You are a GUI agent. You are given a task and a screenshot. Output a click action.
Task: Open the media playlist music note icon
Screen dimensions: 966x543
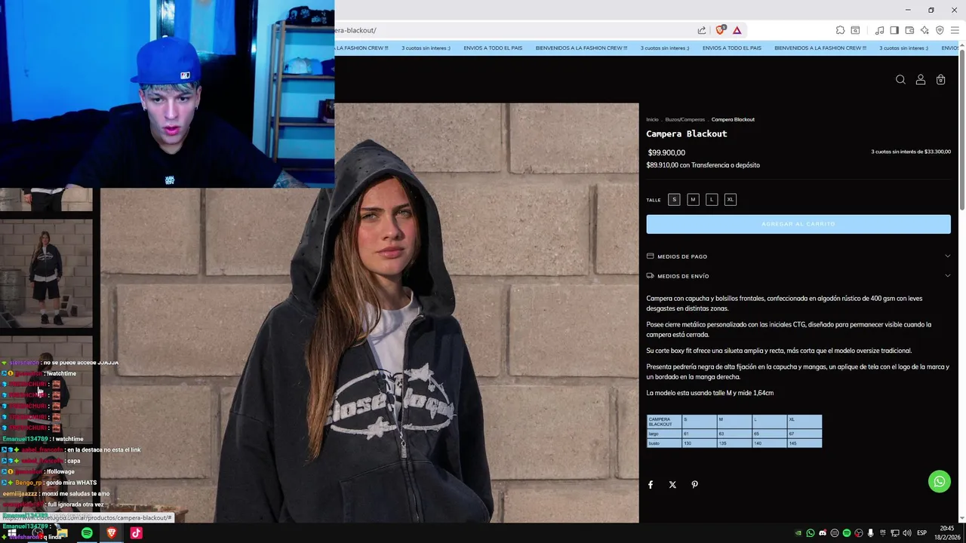pos(879,30)
